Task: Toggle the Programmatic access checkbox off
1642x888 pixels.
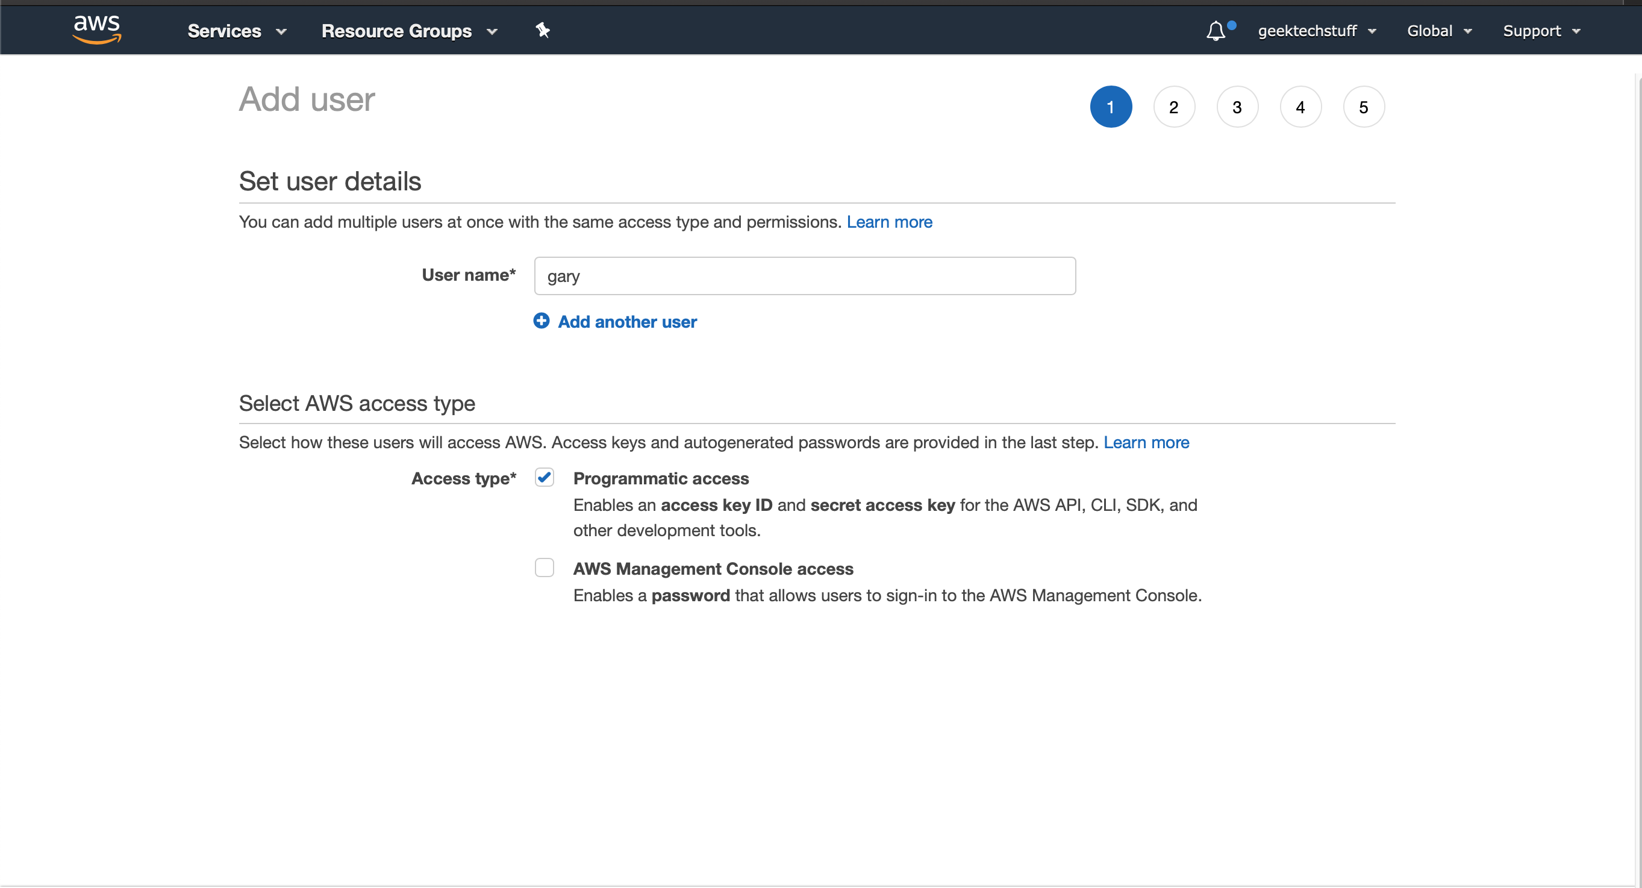Action: (x=545, y=477)
